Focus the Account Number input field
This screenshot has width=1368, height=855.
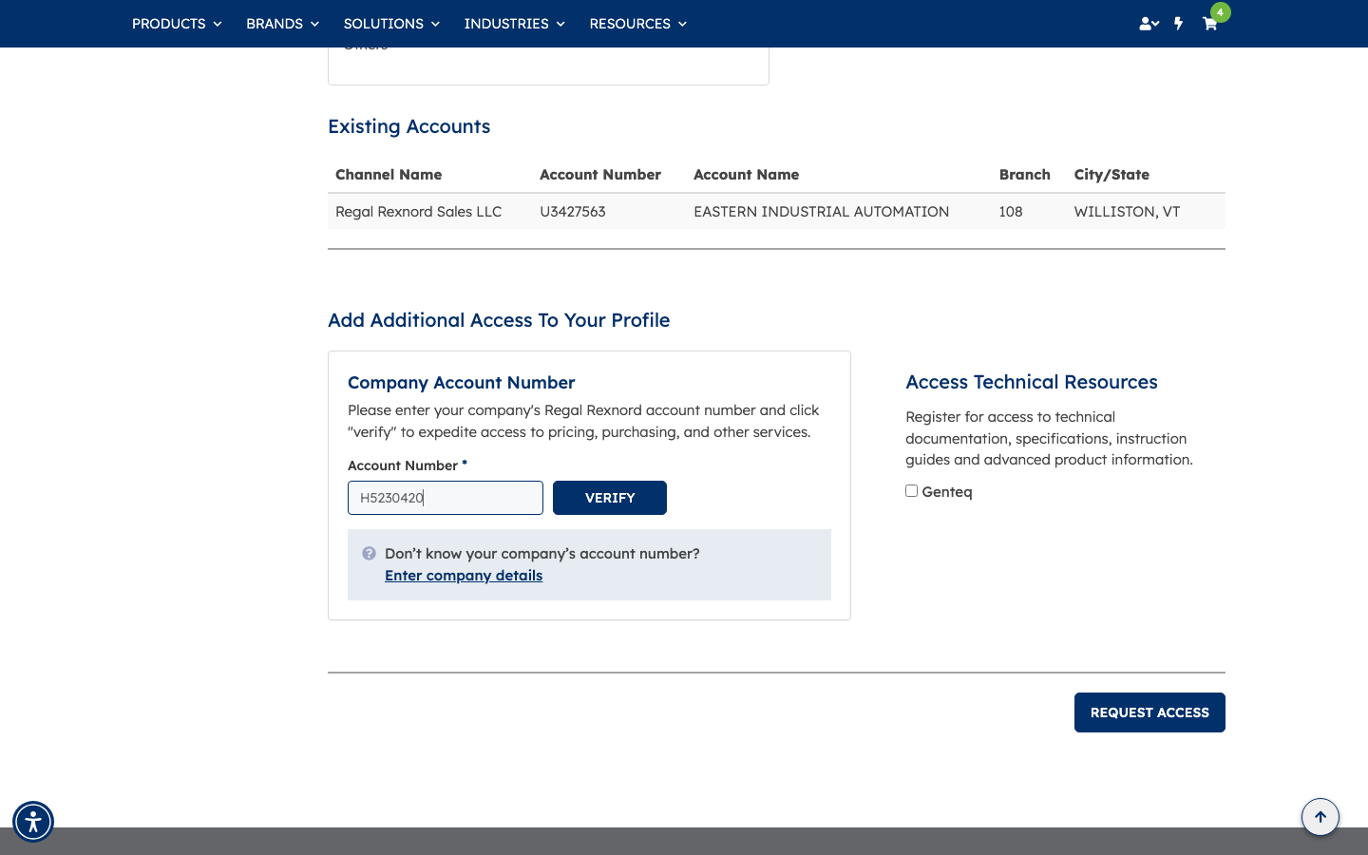[x=446, y=498]
